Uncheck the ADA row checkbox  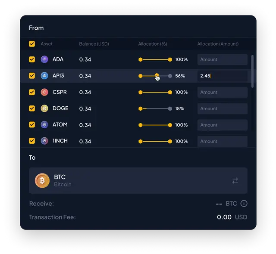[x=32, y=59]
